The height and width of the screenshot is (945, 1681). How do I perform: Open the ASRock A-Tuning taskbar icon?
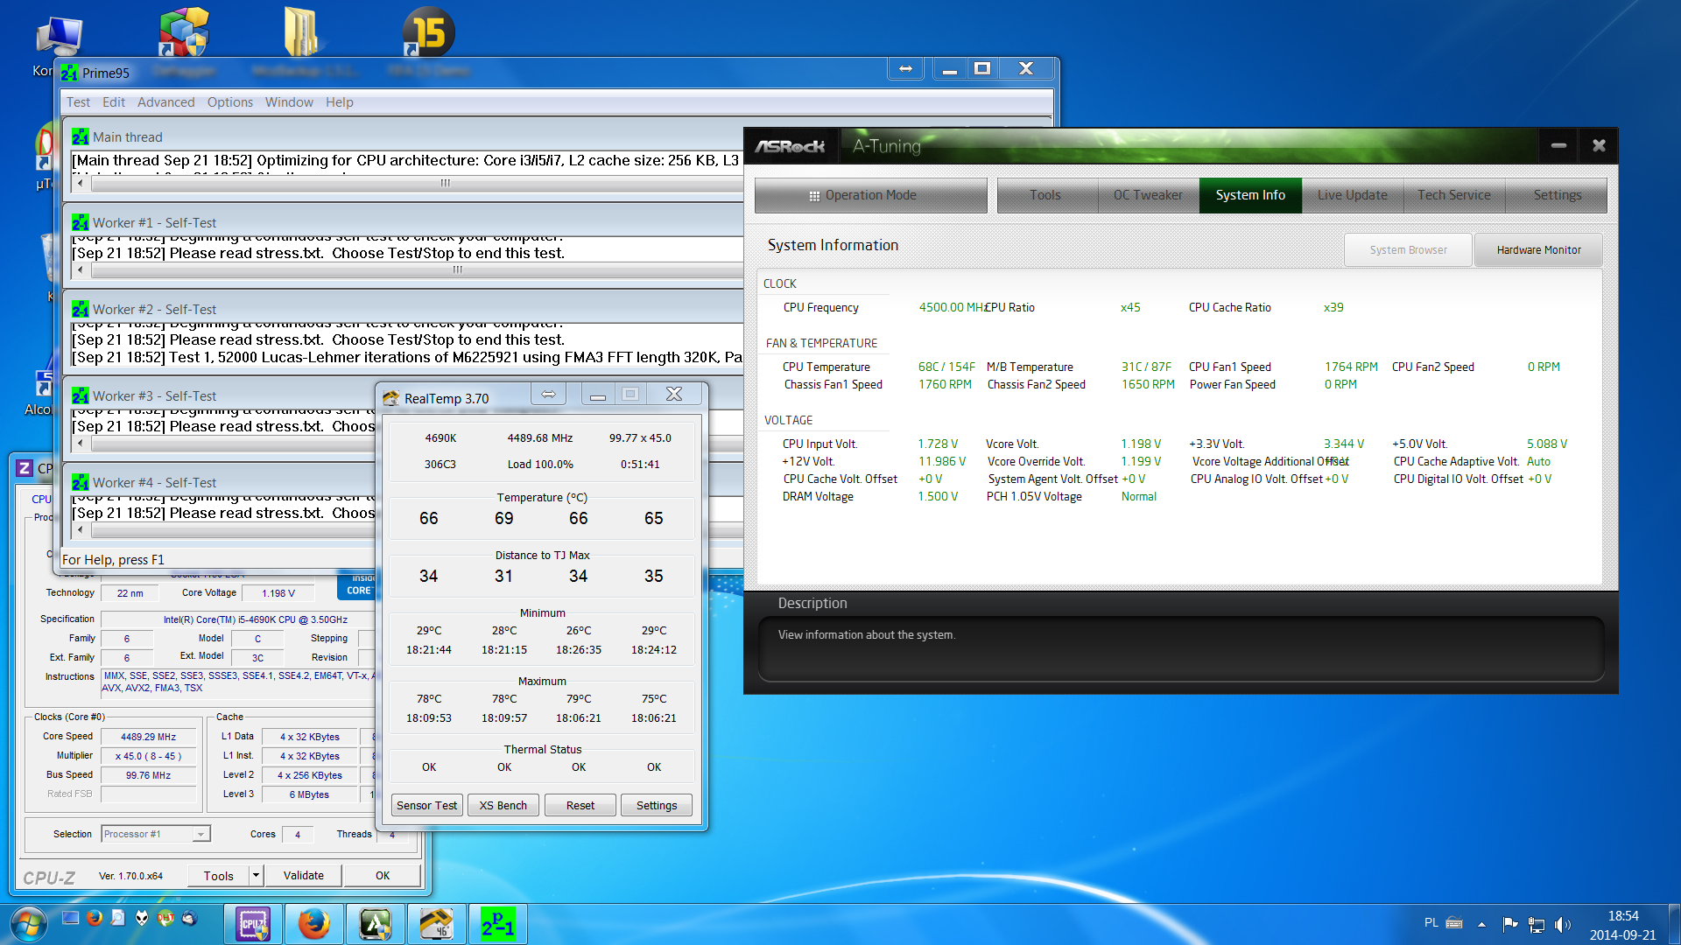[375, 924]
